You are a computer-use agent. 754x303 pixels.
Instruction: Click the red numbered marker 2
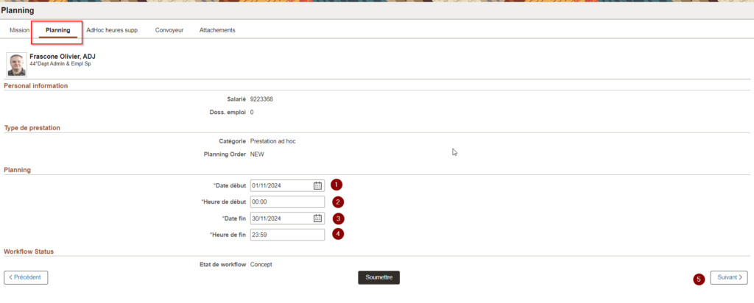337,202
